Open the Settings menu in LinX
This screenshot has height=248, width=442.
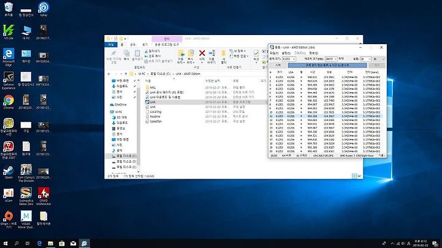[x=286, y=53]
